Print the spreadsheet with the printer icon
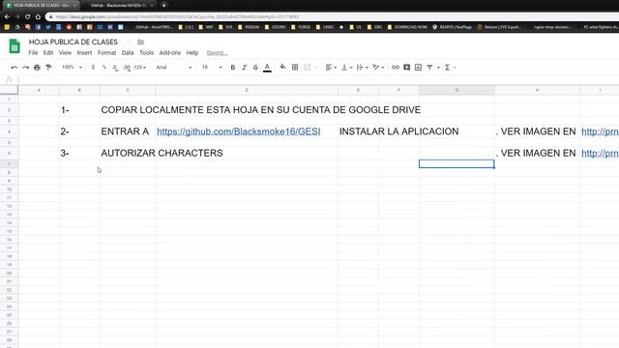 pos(37,68)
